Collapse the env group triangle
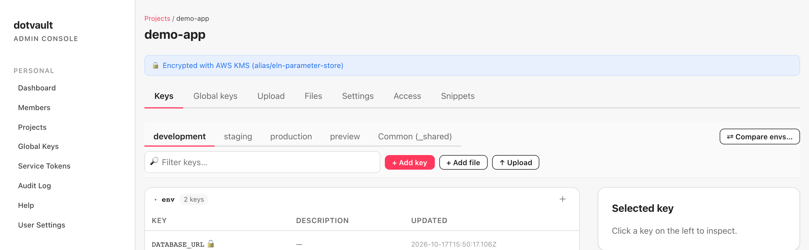Screen dimensions: 809x250 point(155,200)
